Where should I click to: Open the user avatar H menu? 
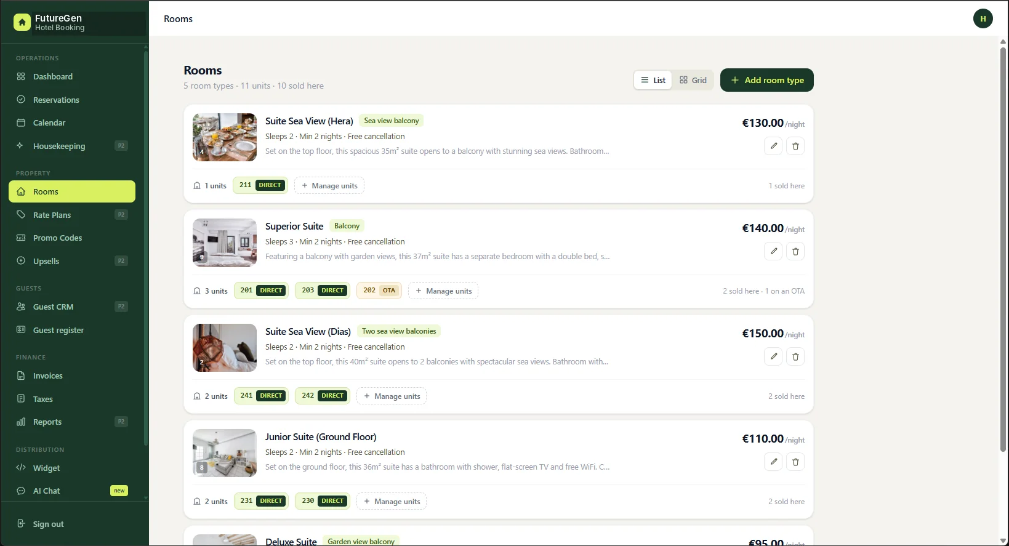click(983, 18)
